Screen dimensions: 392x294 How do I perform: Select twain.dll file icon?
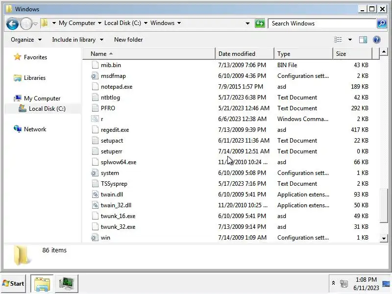(95, 194)
